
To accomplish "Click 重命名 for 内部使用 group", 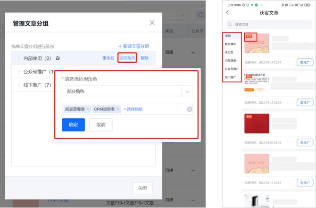I will (x=108, y=58).
